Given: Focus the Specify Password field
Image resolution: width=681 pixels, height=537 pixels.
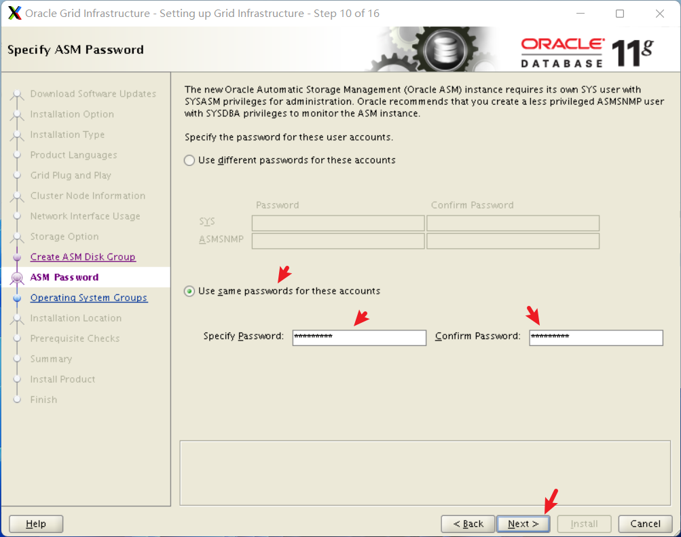Looking at the screenshot, I should tap(359, 337).
